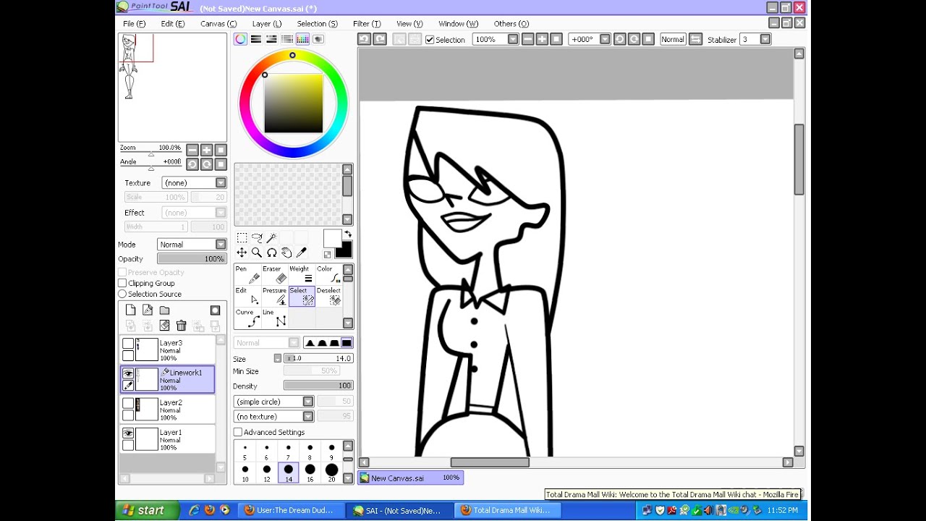Show the swatches palette panel
Image resolution: width=926 pixels, height=521 pixels.
click(x=303, y=39)
